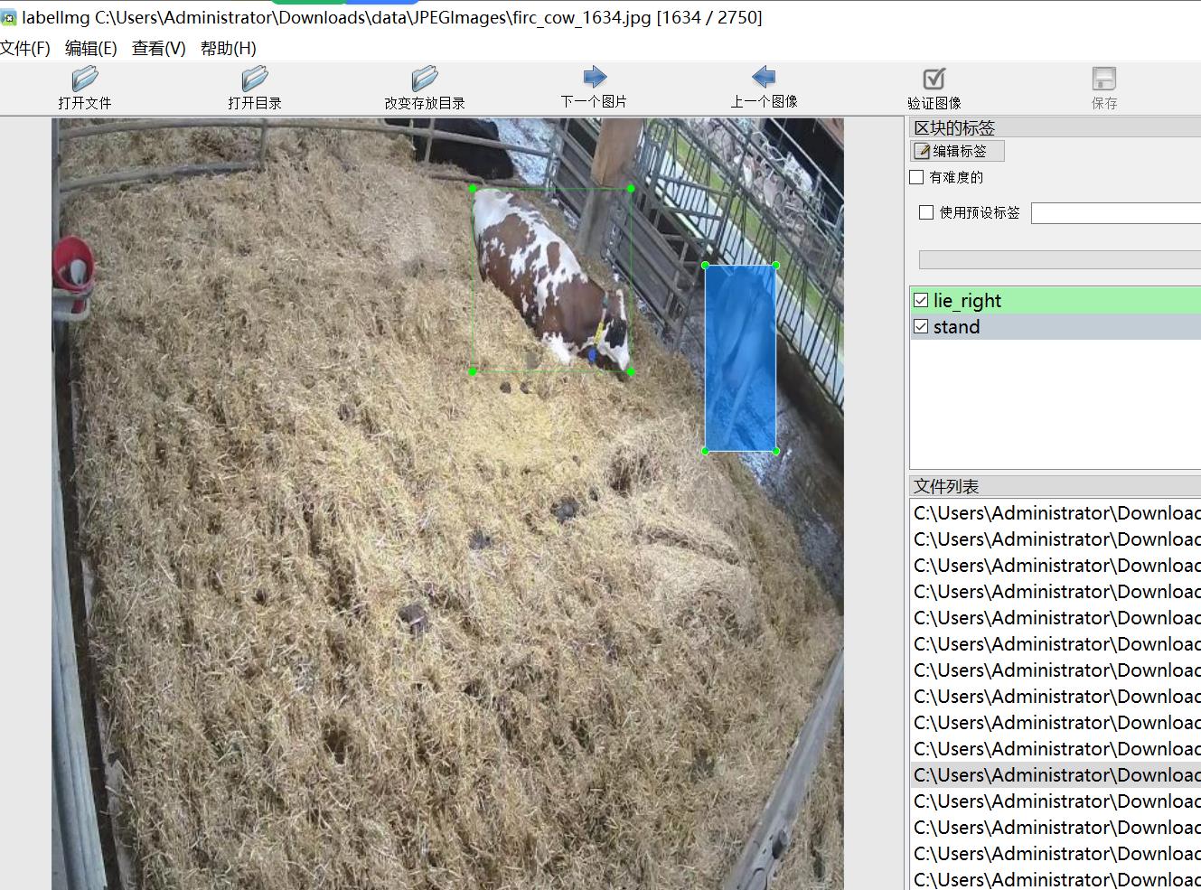Click the Box Labels (区块的标签) panel title
The width and height of the screenshot is (1201, 890).
click(954, 127)
